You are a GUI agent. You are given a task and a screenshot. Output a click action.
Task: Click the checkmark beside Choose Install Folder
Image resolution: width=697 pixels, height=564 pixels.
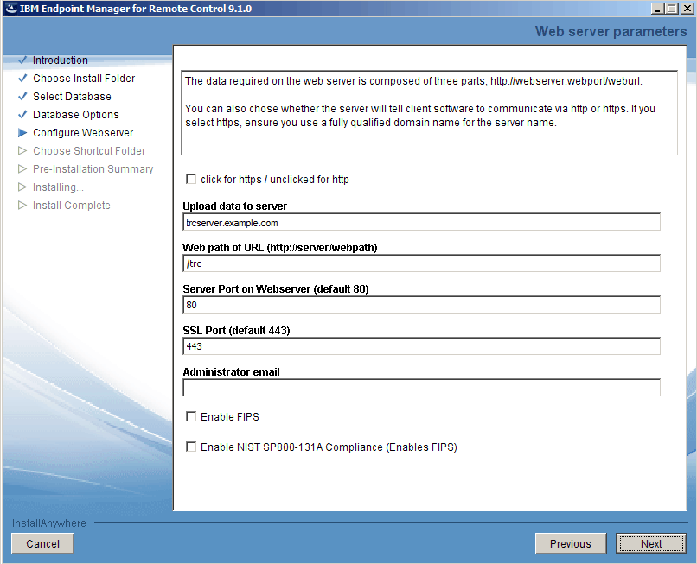tap(22, 78)
